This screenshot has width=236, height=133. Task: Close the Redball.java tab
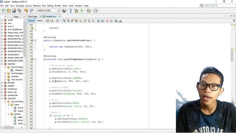[59, 17]
